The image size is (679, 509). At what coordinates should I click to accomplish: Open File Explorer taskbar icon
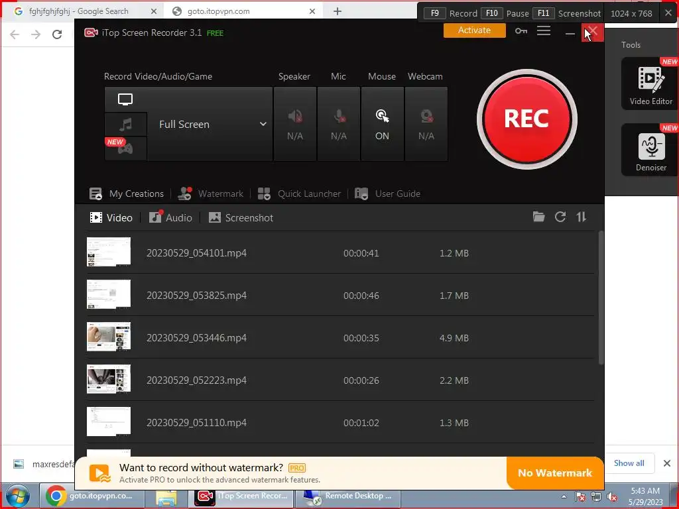(x=166, y=497)
